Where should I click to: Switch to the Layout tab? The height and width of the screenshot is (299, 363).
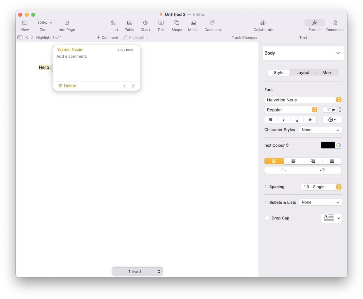tap(303, 72)
